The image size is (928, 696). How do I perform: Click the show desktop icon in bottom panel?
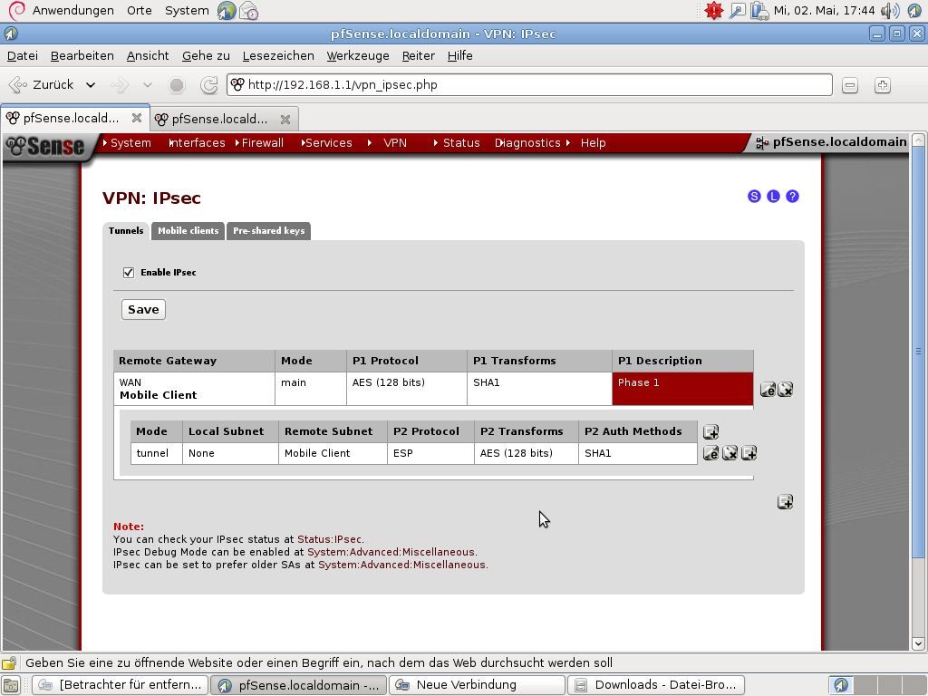(11, 685)
